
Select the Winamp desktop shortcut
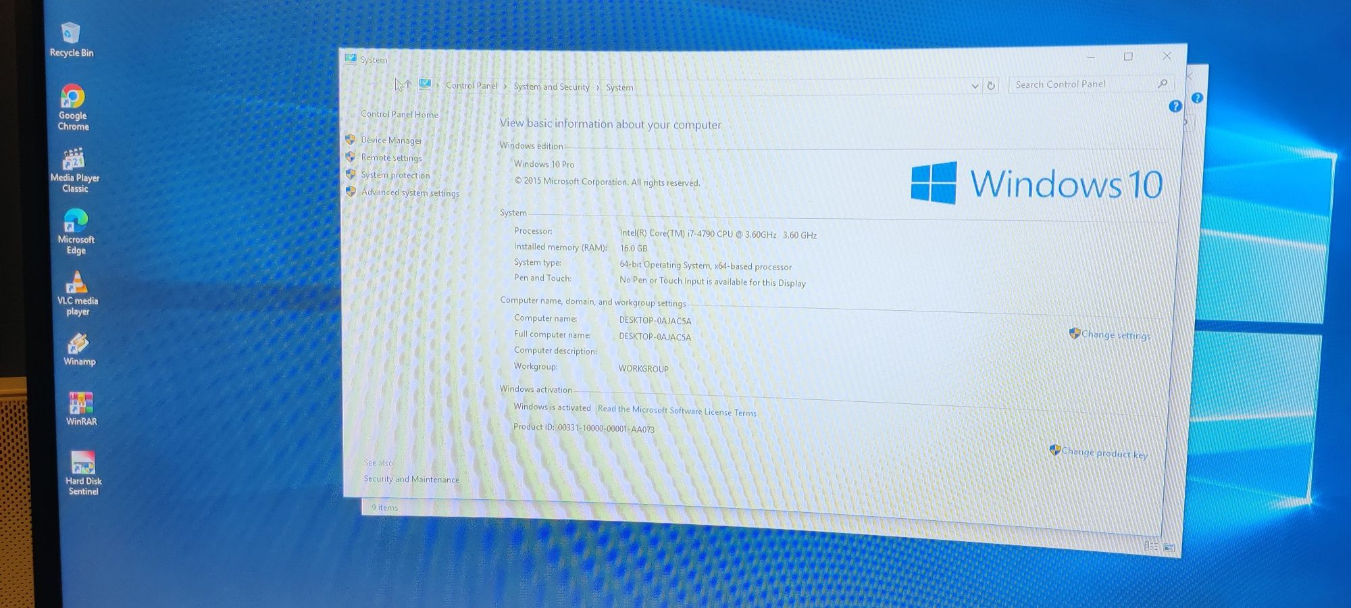coord(79,349)
